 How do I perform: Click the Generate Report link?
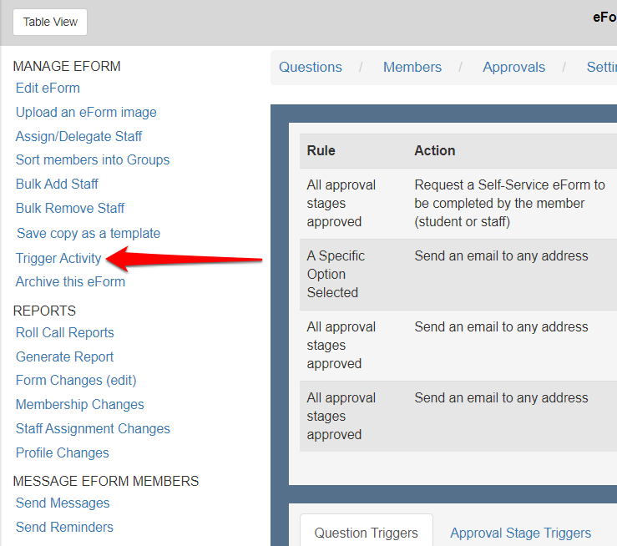click(64, 356)
